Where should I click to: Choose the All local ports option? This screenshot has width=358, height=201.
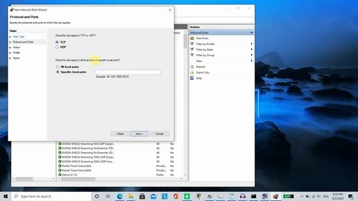click(58, 67)
